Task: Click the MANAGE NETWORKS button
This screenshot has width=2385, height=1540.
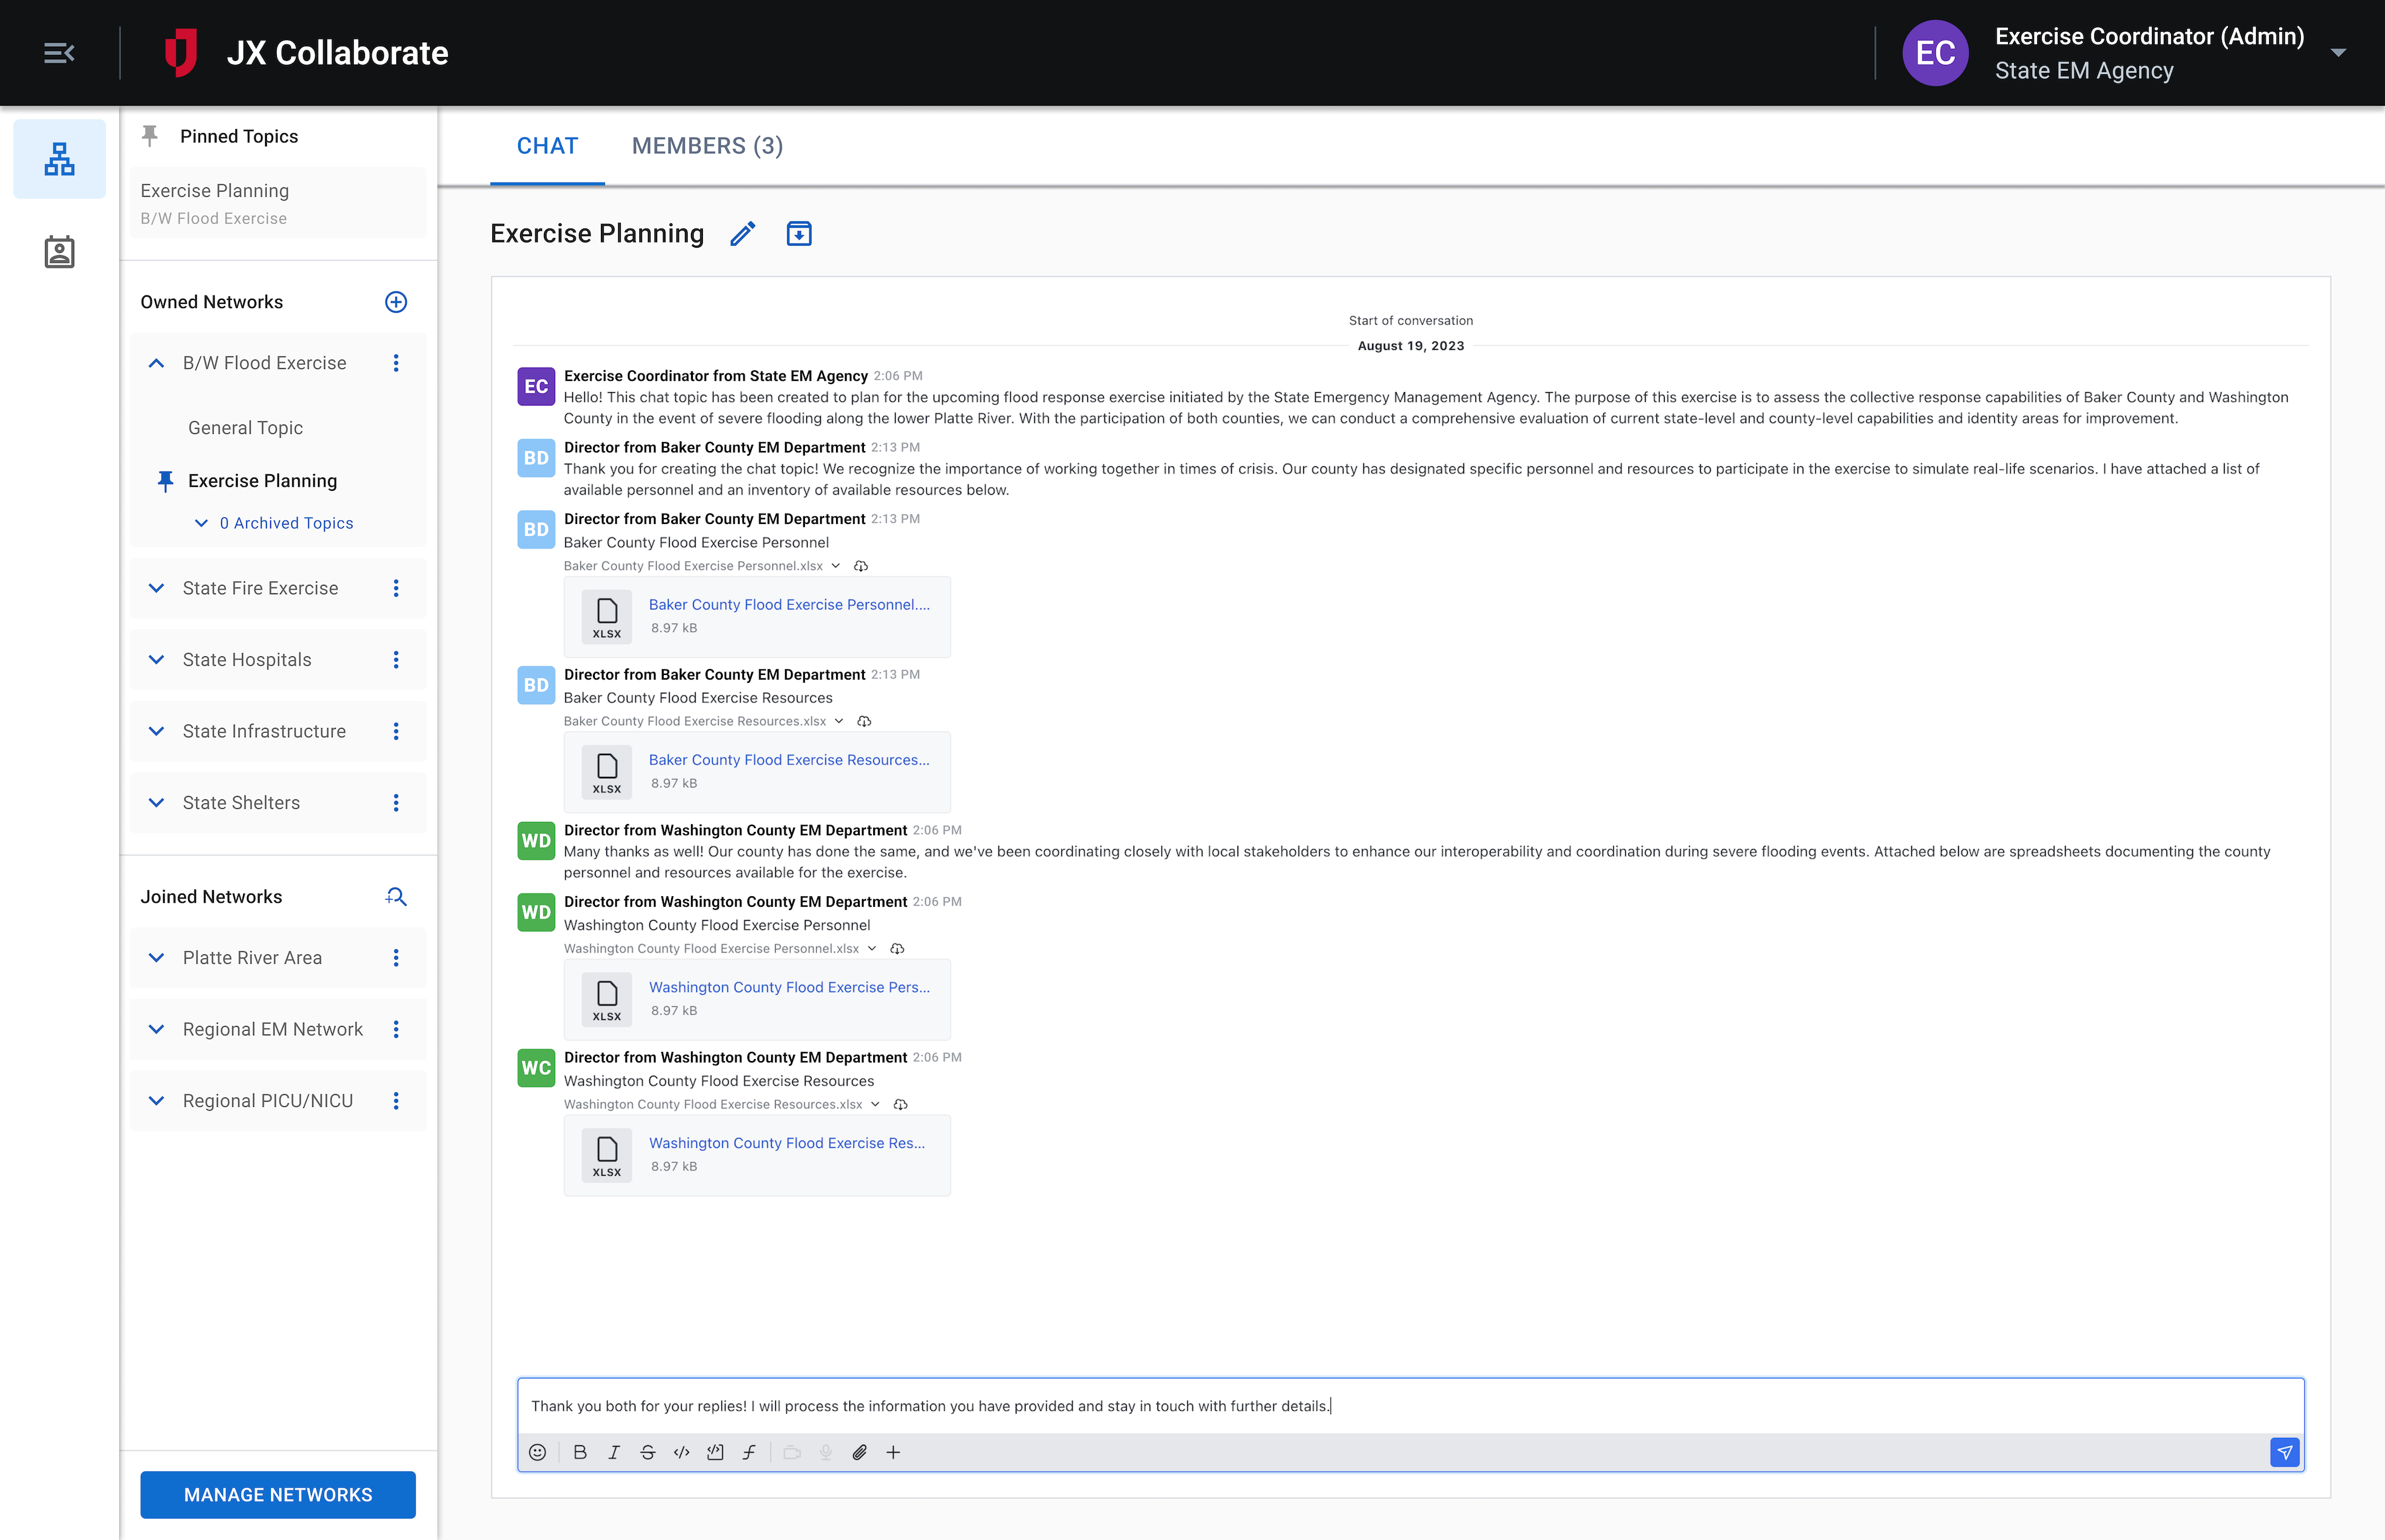Action: point(278,1494)
